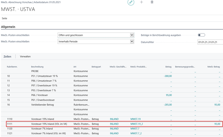Open the Seite menu
Screen dimensions: 223x137
(x=5, y=18)
